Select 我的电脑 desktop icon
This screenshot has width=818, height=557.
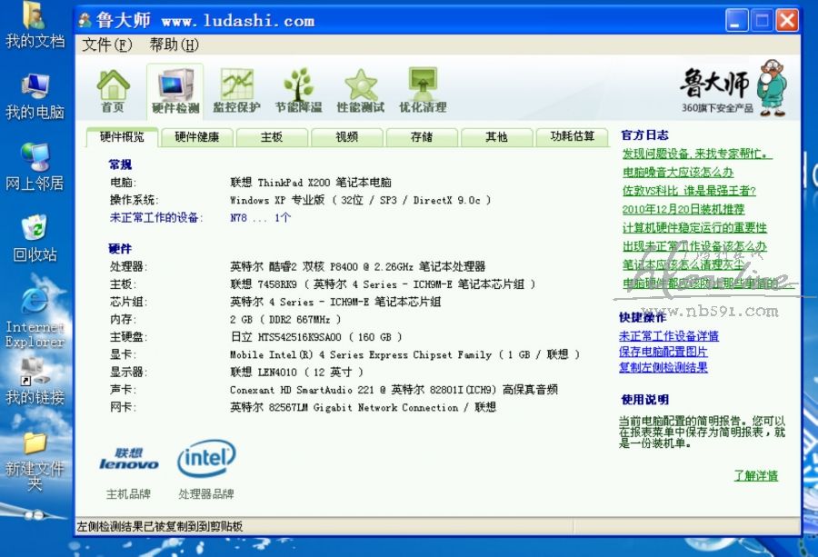(35, 97)
